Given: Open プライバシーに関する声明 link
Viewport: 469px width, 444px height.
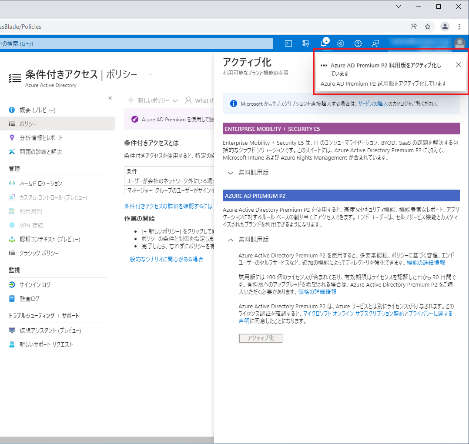Looking at the screenshot, I should click(x=430, y=314).
